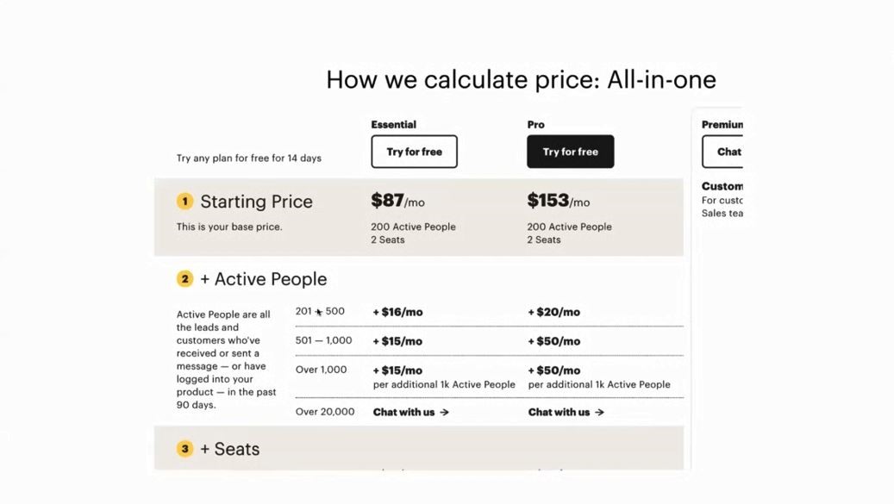
Task: Click the Chat button under Premium
Action: coord(722,152)
